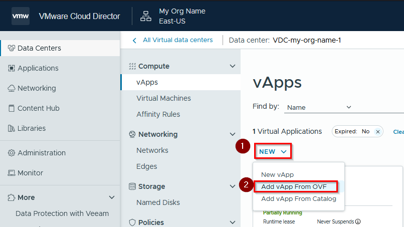Viewport: 404px width, 227px height.
Task: Click the Networking globe icon in data center menu
Action: click(132, 134)
